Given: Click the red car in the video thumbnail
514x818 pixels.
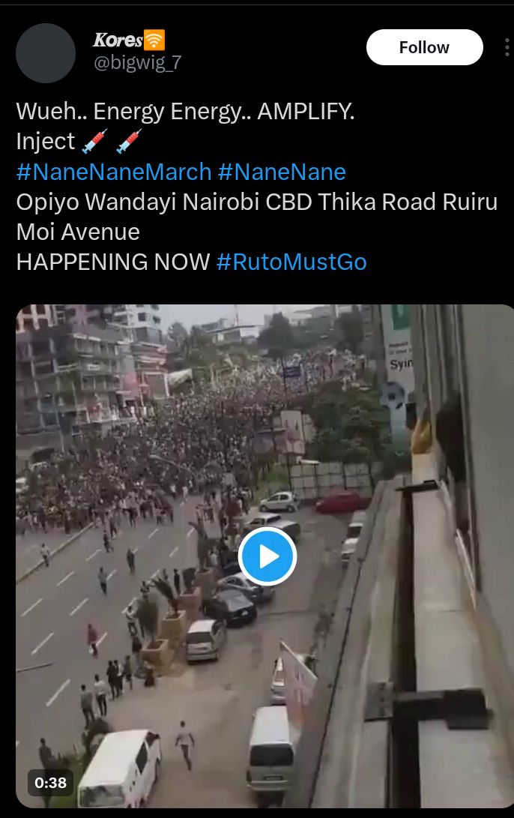Looking at the screenshot, I should point(342,502).
